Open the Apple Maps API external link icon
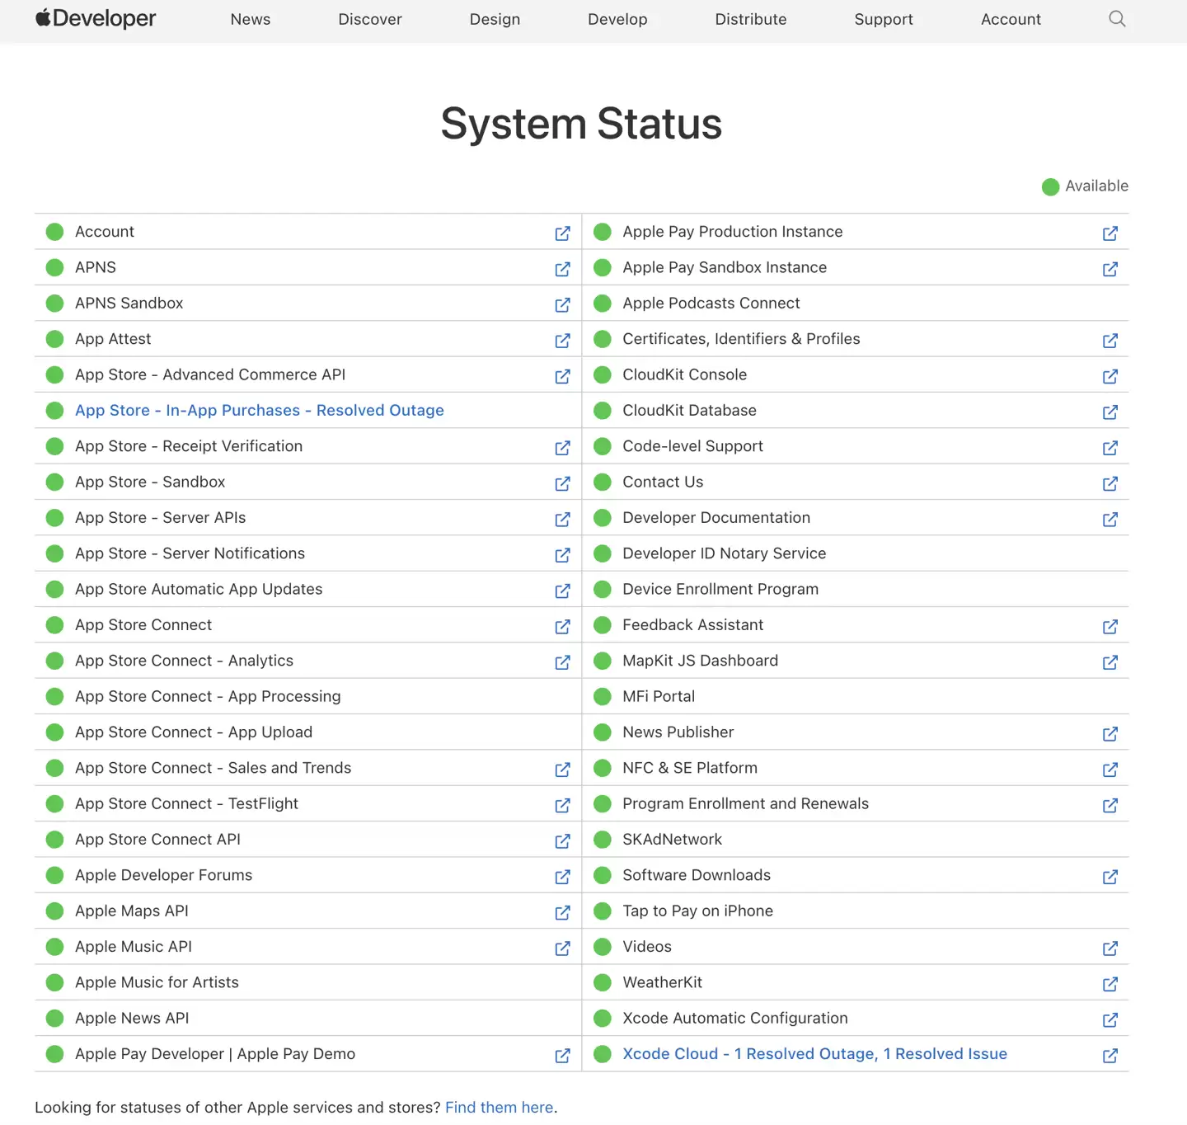This screenshot has width=1187, height=1125. [x=563, y=913]
